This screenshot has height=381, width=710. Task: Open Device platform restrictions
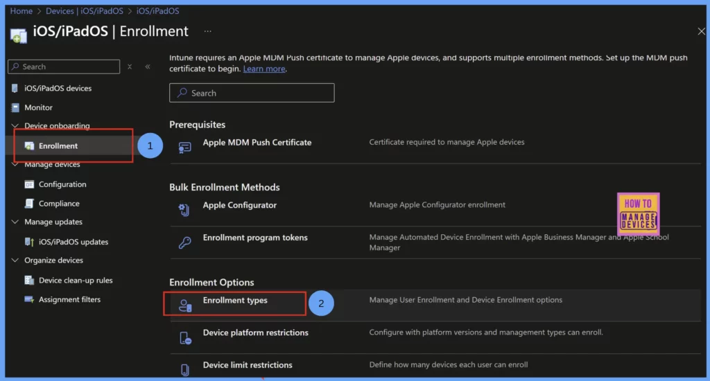pyautogui.click(x=255, y=333)
